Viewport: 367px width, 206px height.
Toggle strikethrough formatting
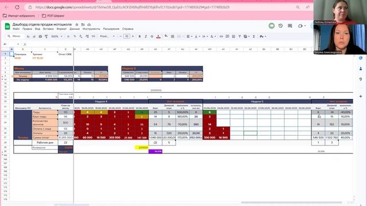click(x=152, y=37)
